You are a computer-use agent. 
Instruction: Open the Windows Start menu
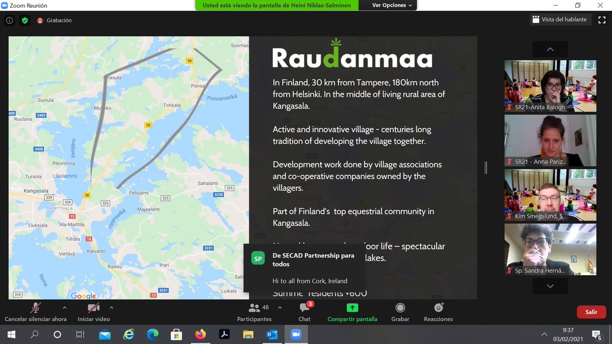point(11,334)
